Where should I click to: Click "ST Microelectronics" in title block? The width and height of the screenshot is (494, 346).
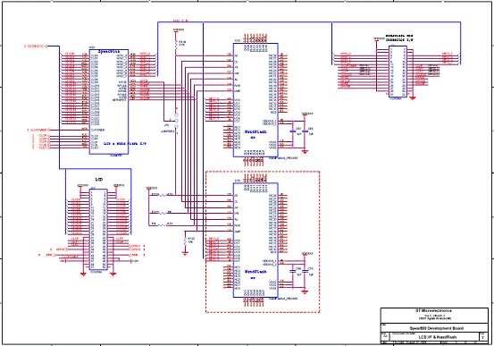[433, 310]
